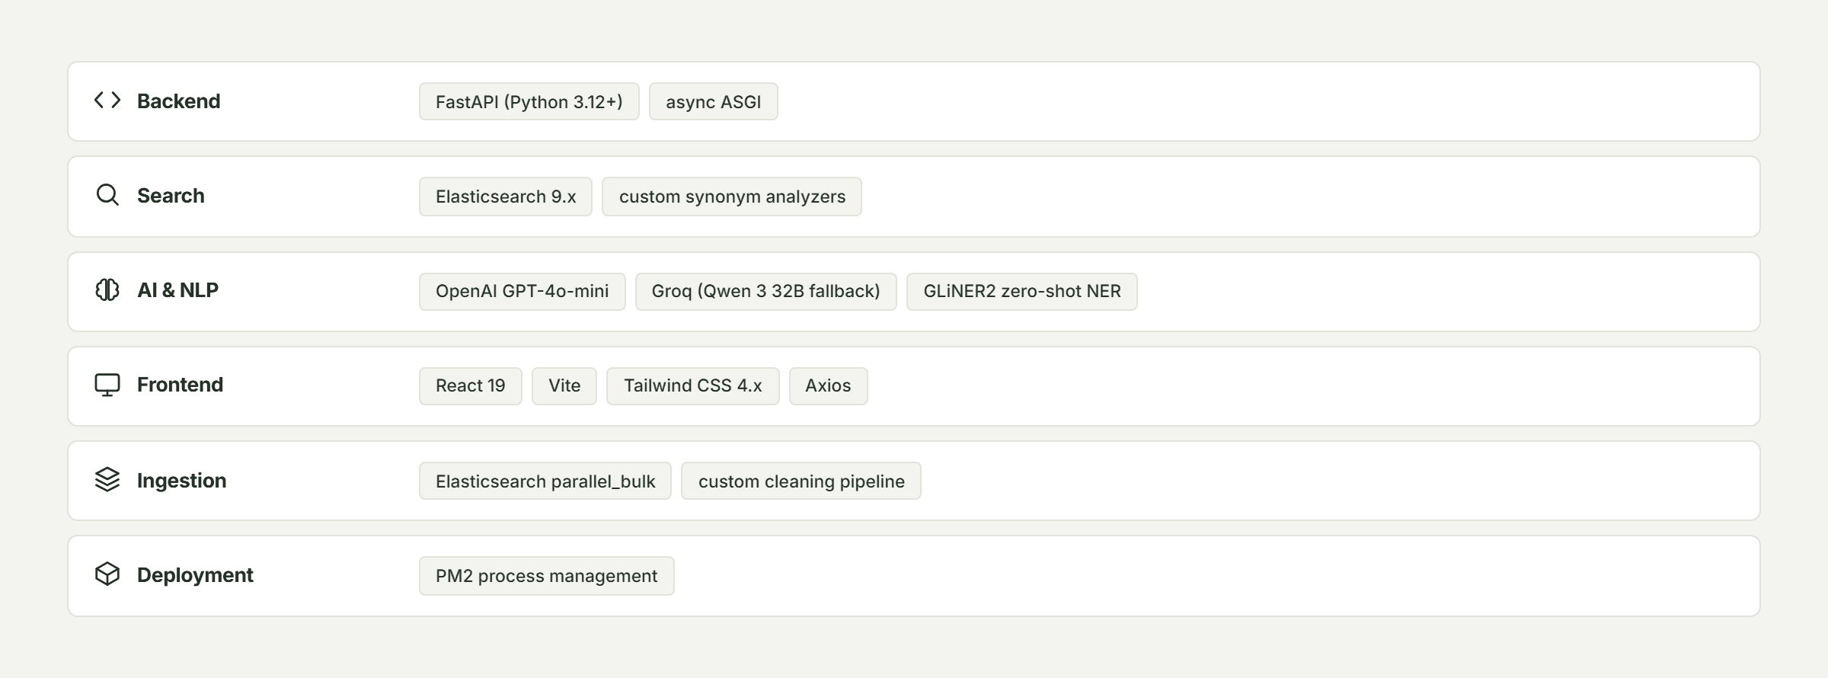1828x678 pixels.
Task: Select the "Frontend" category heading
Action: coord(180,385)
